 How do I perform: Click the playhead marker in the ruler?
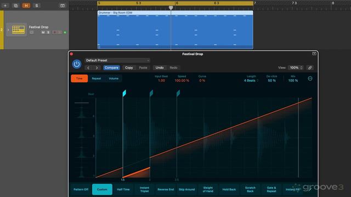point(171,8)
